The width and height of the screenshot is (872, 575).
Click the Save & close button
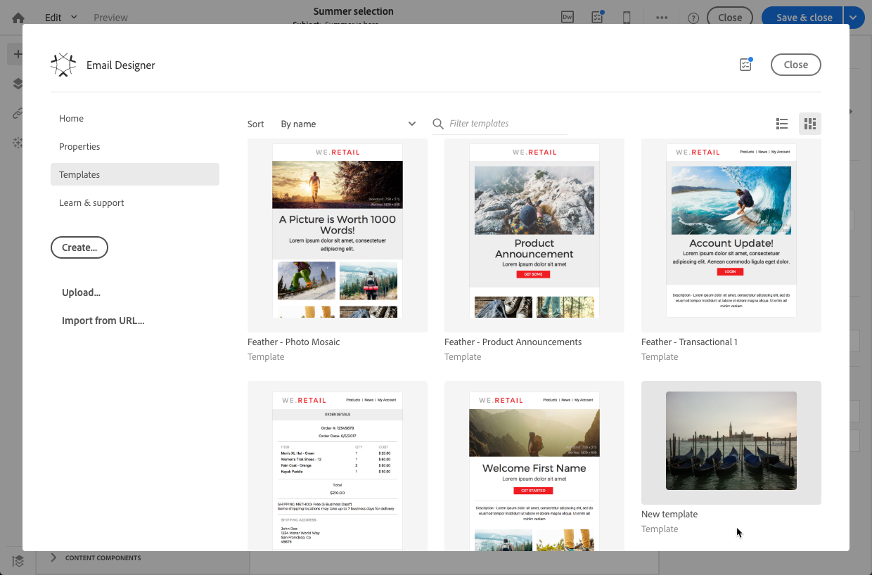tap(804, 18)
